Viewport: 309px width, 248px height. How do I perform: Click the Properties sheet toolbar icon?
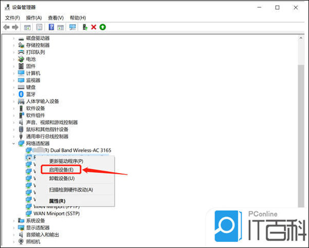(39, 27)
